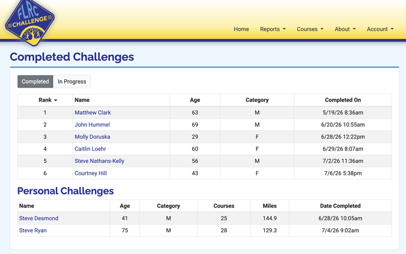The height and width of the screenshot is (254, 406).
Task: Click the 129.3 miles value
Action: (x=269, y=230)
